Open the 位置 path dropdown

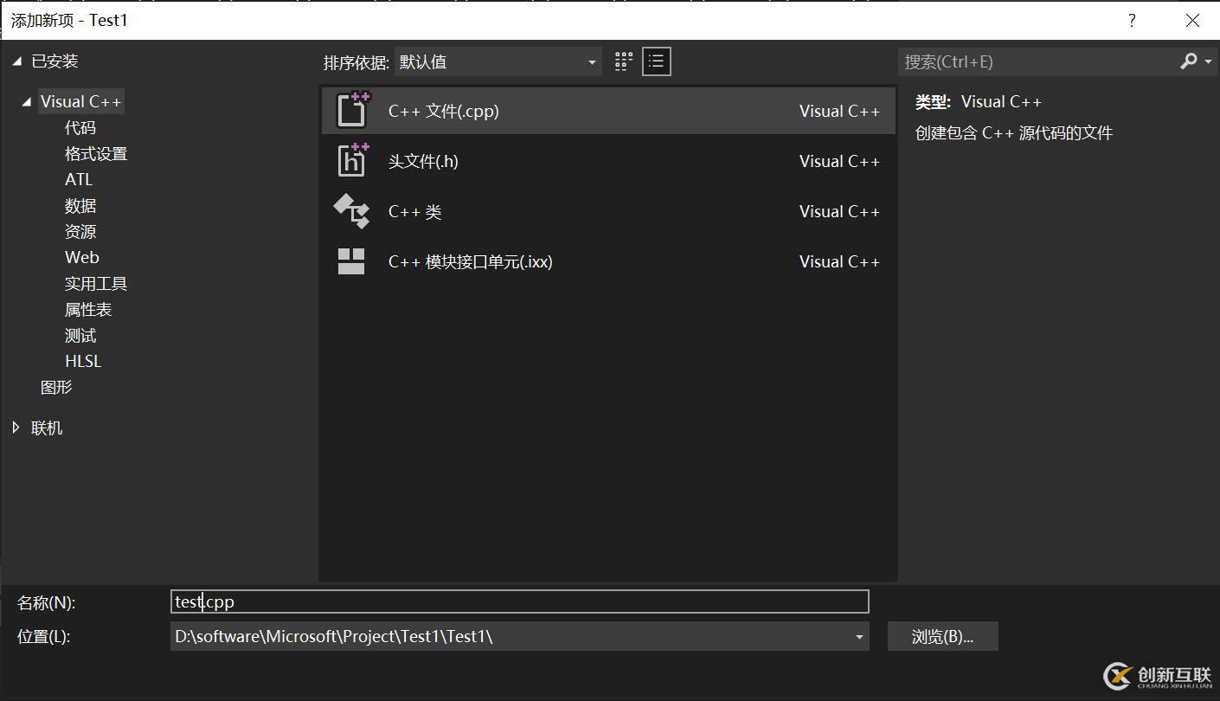click(858, 637)
